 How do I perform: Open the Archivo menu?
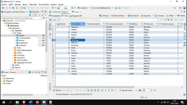[x=4, y=5]
